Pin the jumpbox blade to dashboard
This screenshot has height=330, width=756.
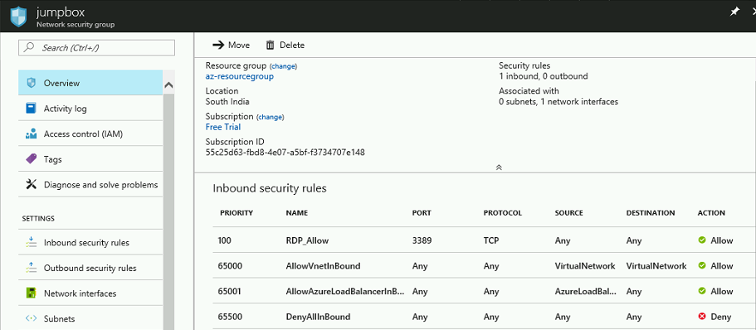click(x=734, y=12)
